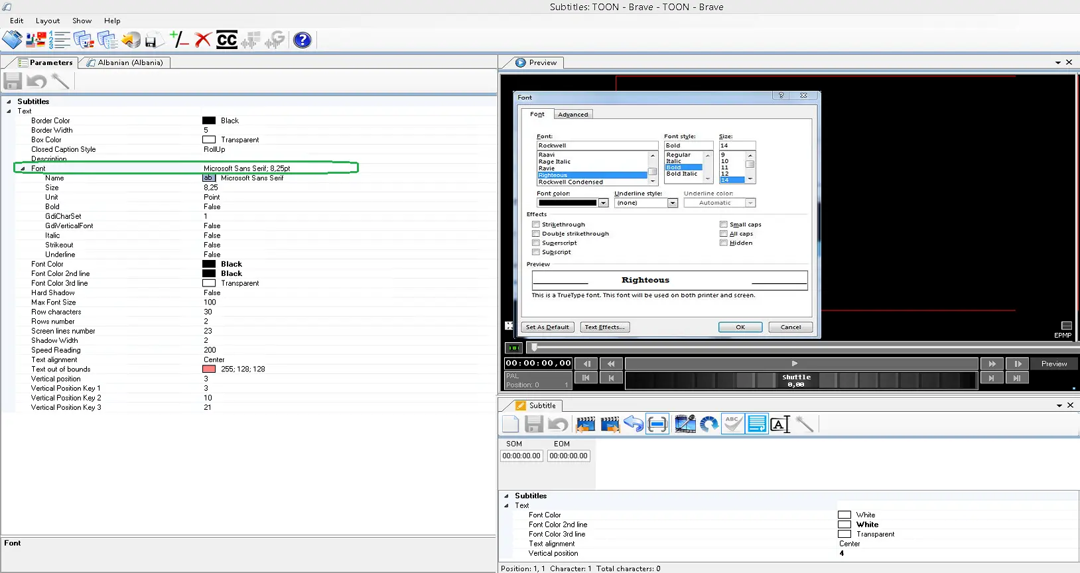Collapse the Font property group
This screenshot has height=573, width=1080.
pos(23,168)
